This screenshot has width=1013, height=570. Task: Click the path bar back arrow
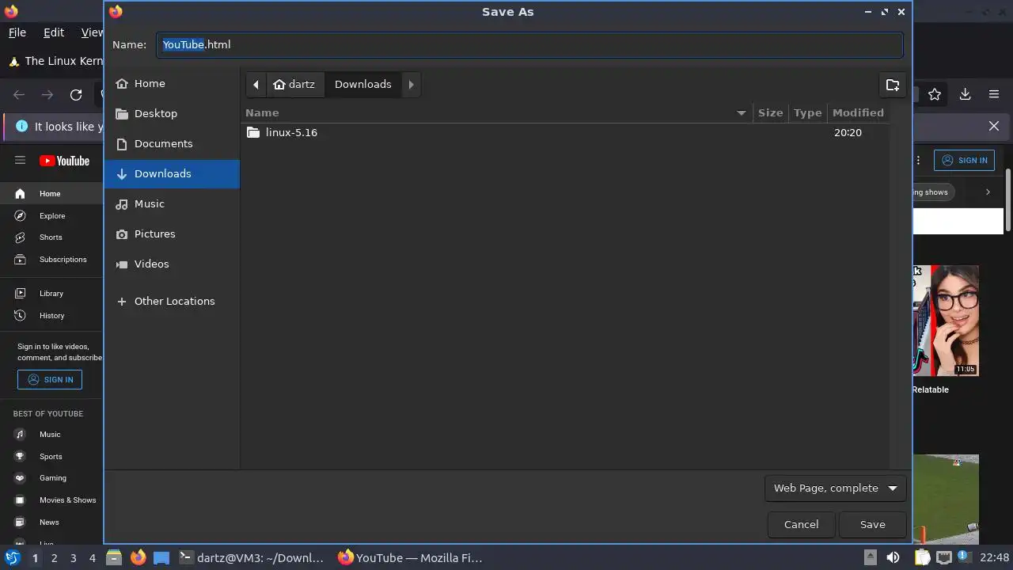coord(256,85)
